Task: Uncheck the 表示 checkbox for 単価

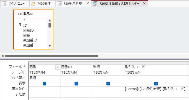Action: (x=108, y=84)
